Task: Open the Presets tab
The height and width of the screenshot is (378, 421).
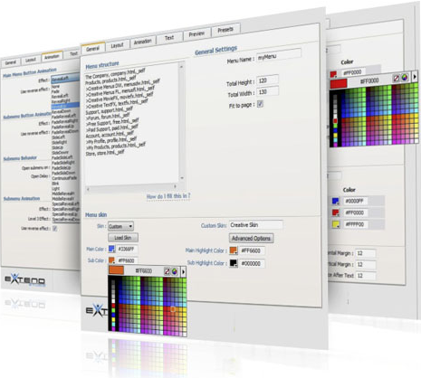Action: (225, 30)
